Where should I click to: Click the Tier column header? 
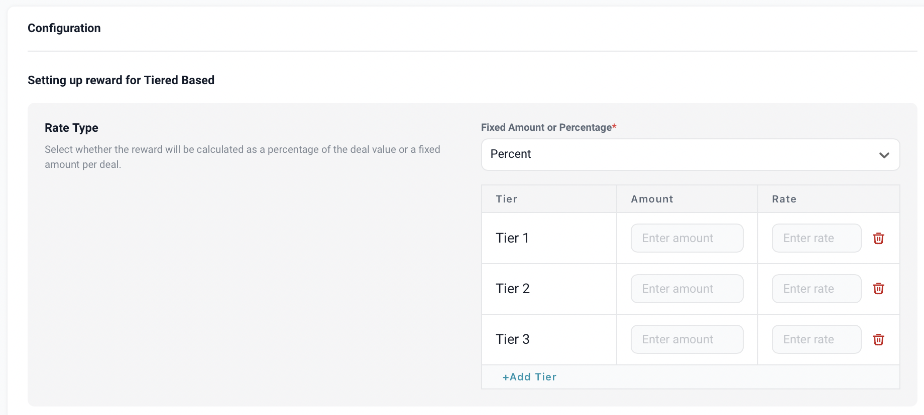point(506,199)
